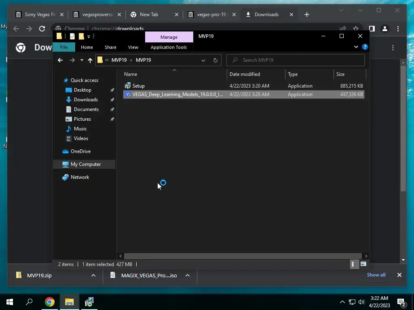Open Customize Quick Access Toolbar dropdown
The height and width of the screenshot is (310, 414).
point(89,37)
